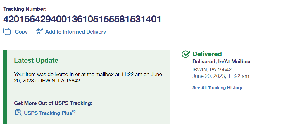Click the horizontal divider line under delivery message
This screenshot has height=130, width=281.
point(88,92)
